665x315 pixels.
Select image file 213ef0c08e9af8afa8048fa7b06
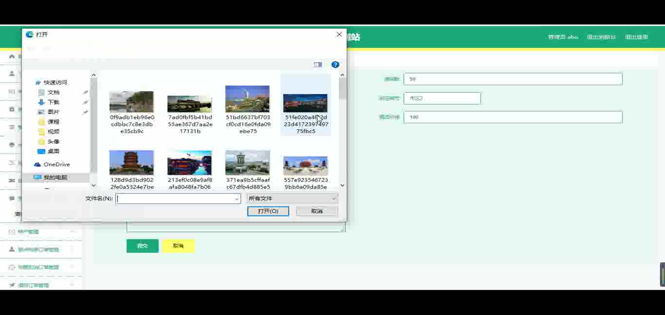click(189, 169)
